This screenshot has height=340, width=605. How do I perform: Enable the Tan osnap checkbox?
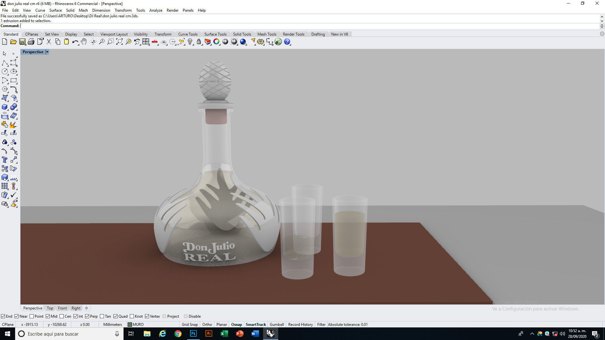102,316
